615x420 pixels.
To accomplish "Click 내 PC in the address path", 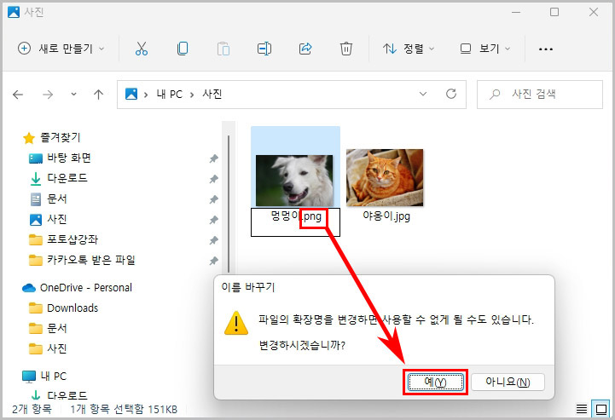I will 170,94.
